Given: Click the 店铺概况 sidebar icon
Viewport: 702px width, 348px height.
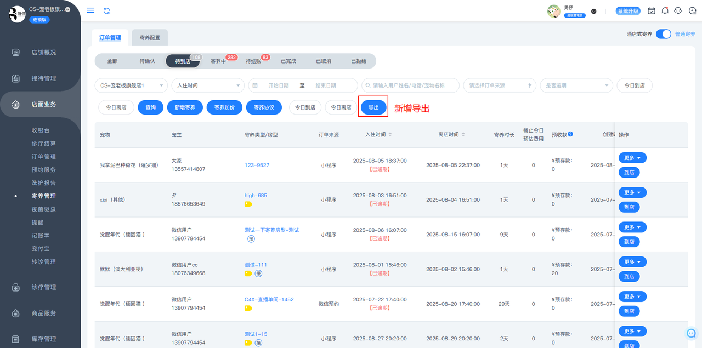Looking at the screenshot, I should point(16,53).
